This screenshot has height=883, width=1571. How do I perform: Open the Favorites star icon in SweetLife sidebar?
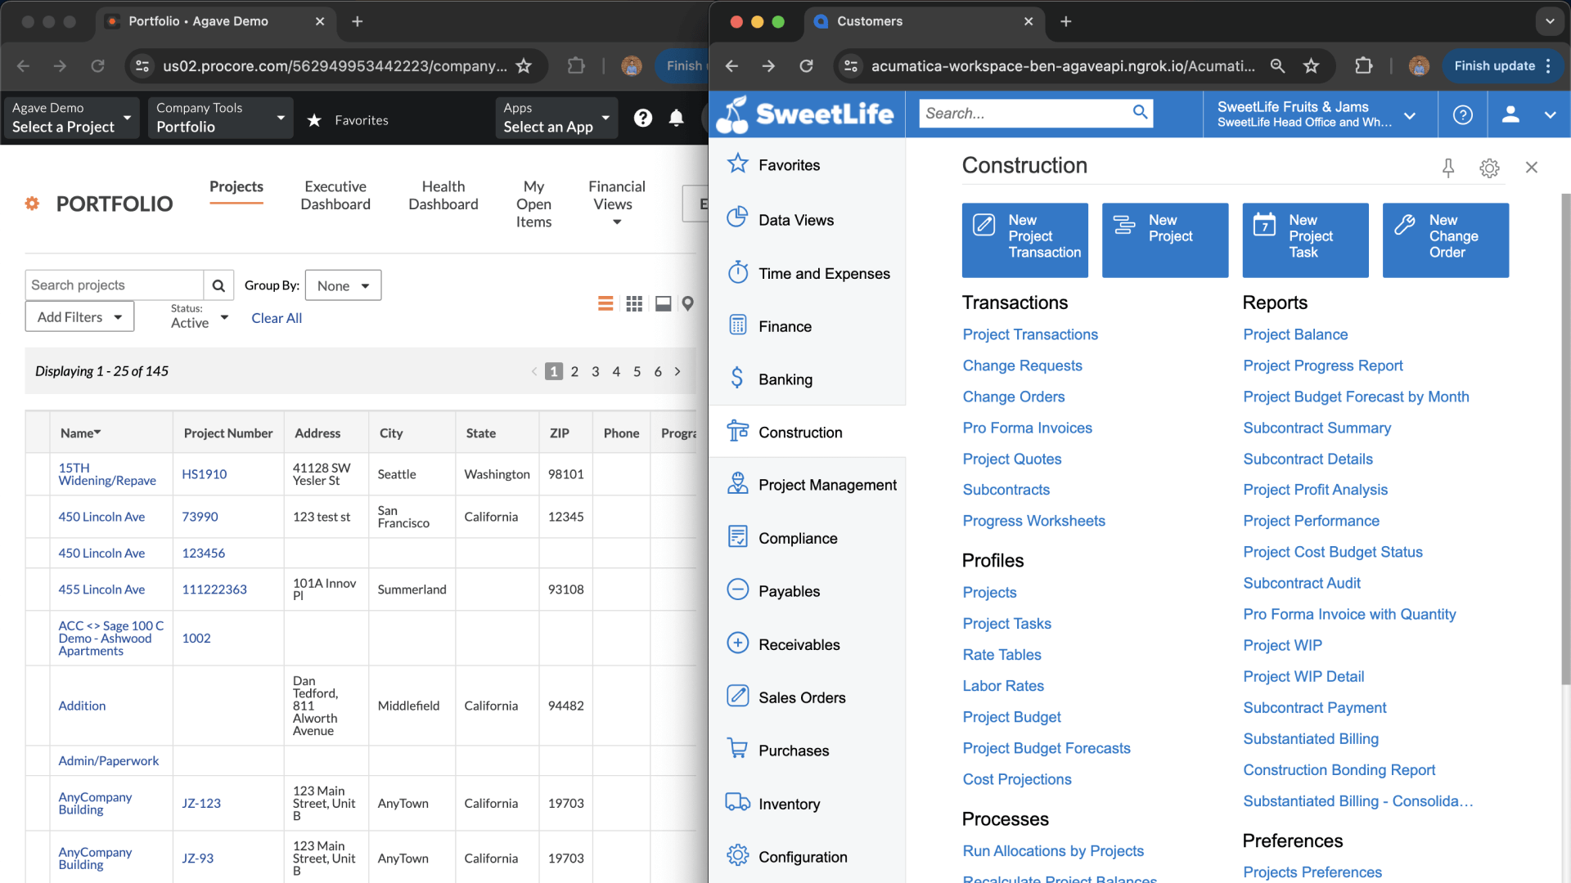(737, 164)
